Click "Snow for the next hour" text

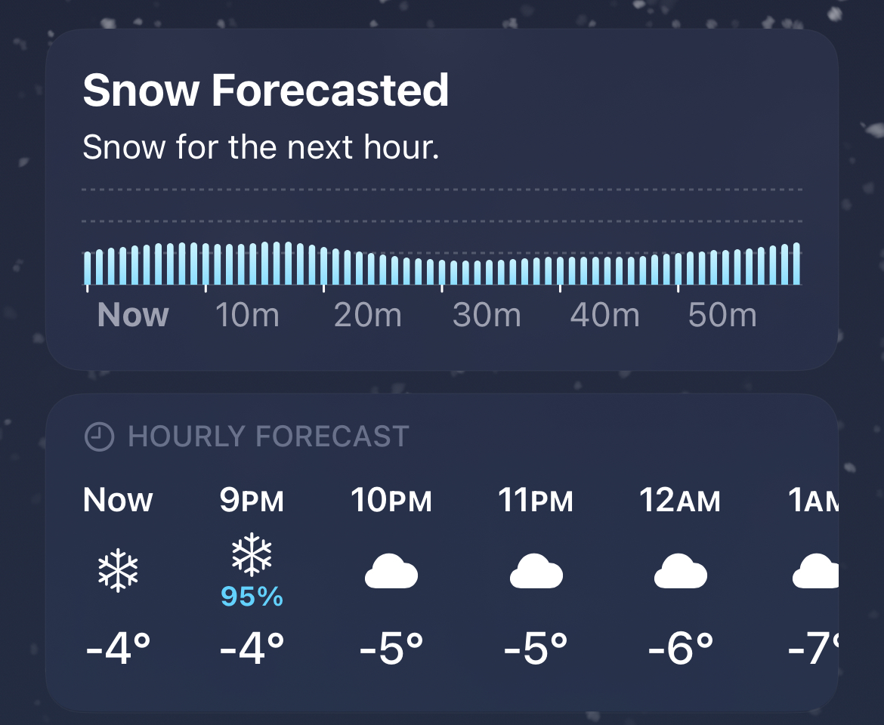[x=261, y=147]
